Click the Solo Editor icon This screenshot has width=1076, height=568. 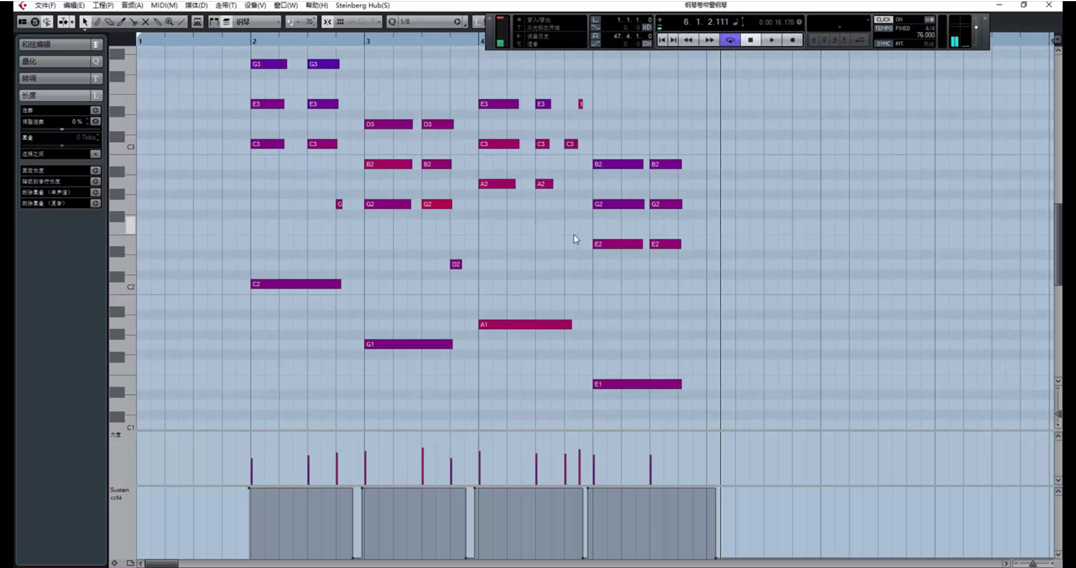(35, 22)
